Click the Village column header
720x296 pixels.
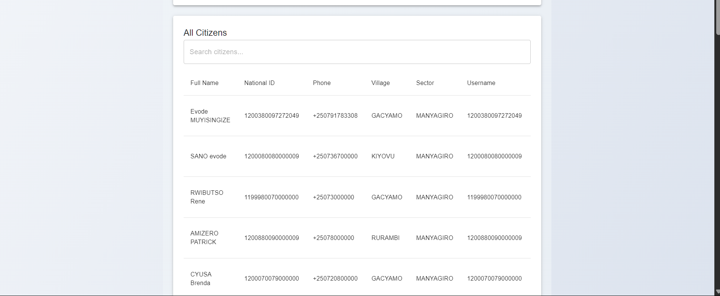tap(381, 83)
